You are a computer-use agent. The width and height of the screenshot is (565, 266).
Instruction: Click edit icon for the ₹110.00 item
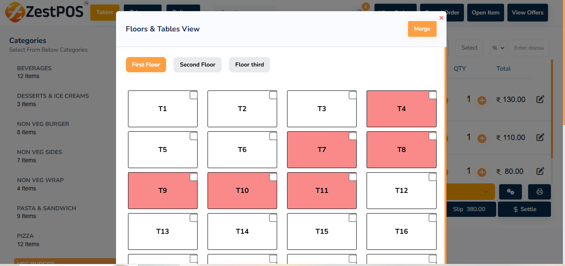coord(540,137)
